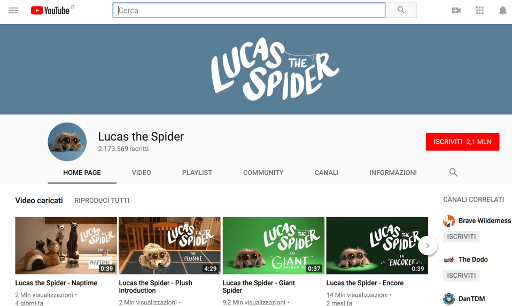Show next videos with the carousel arrow
The width and height of the screenshot is (512, 306).
click(x=428, y=246)
